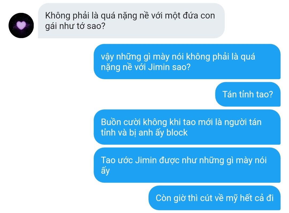Tap the last message 'Còn giờ thì cút về mỹ'
This screenshot has width=289, height=213.
(x=215, y=198)
